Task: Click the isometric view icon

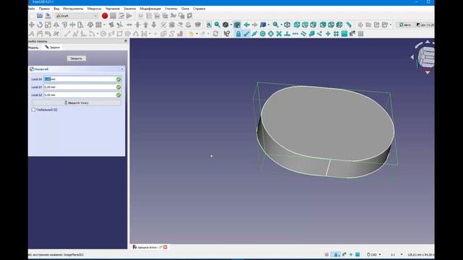Action: point(287,25)
